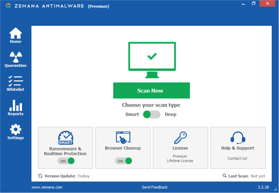
Task: Turn off the Browser Cleanup switch
Action: (123, 161)
